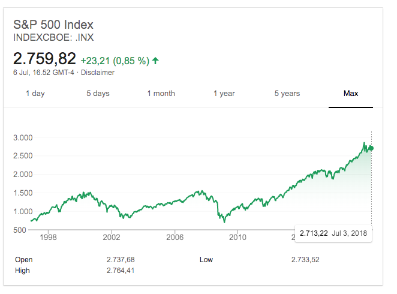Click the INDEXCBOE: .INX ticker text
The height and width of the screenshot is (294, 397).
(53, 38)
